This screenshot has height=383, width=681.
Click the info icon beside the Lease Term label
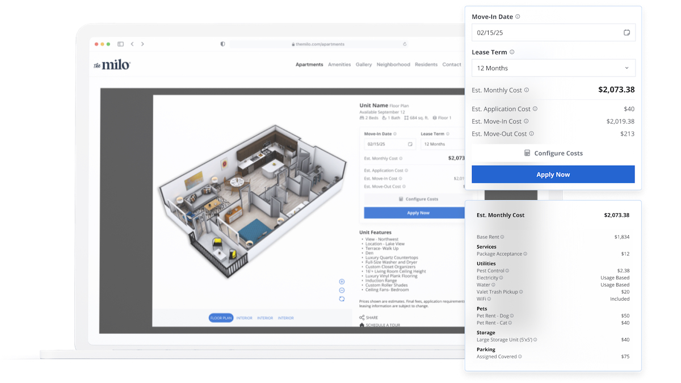512,52
